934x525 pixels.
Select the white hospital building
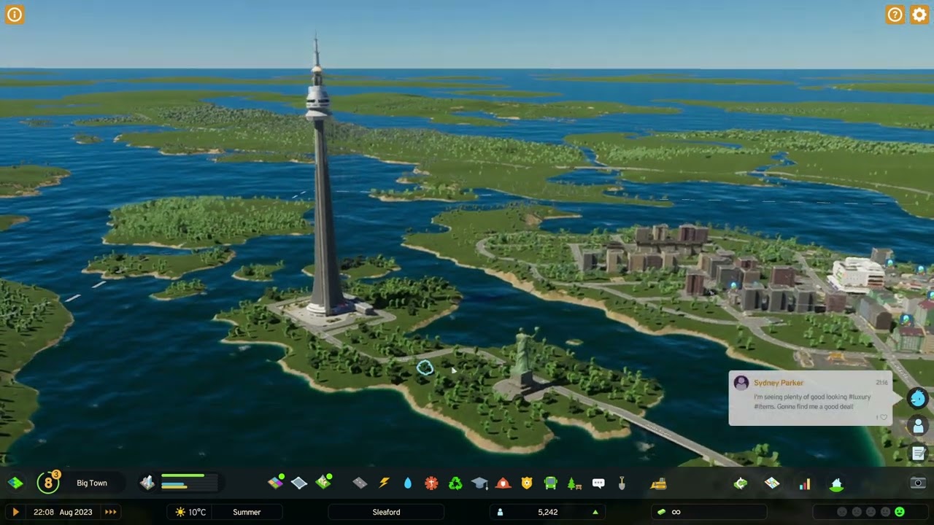pos(857,274)
